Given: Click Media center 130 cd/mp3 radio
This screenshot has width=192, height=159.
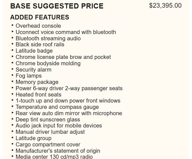Looking at the screenshot, I should (54, 157).
